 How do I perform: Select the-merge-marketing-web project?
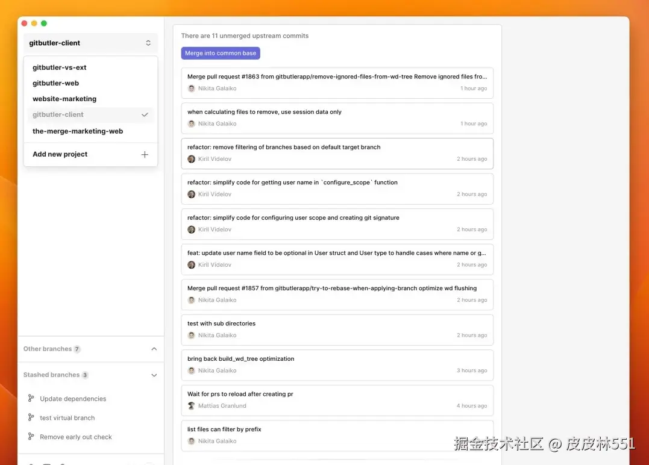[77, 131]
